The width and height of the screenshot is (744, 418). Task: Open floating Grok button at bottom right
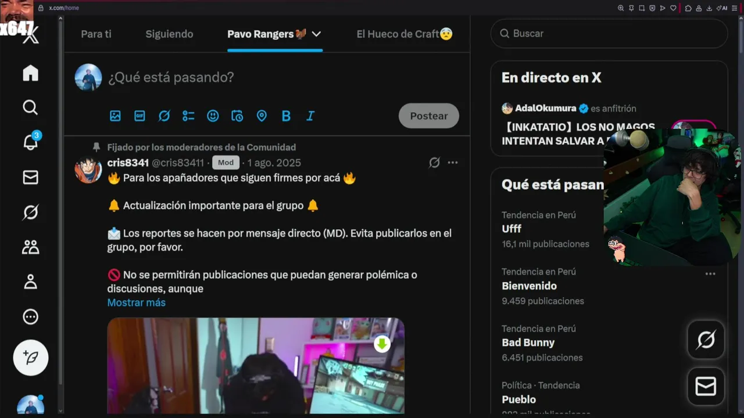click(x=706, y=340)
